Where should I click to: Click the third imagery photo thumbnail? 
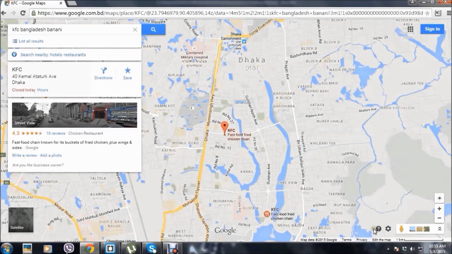(426, 229)
